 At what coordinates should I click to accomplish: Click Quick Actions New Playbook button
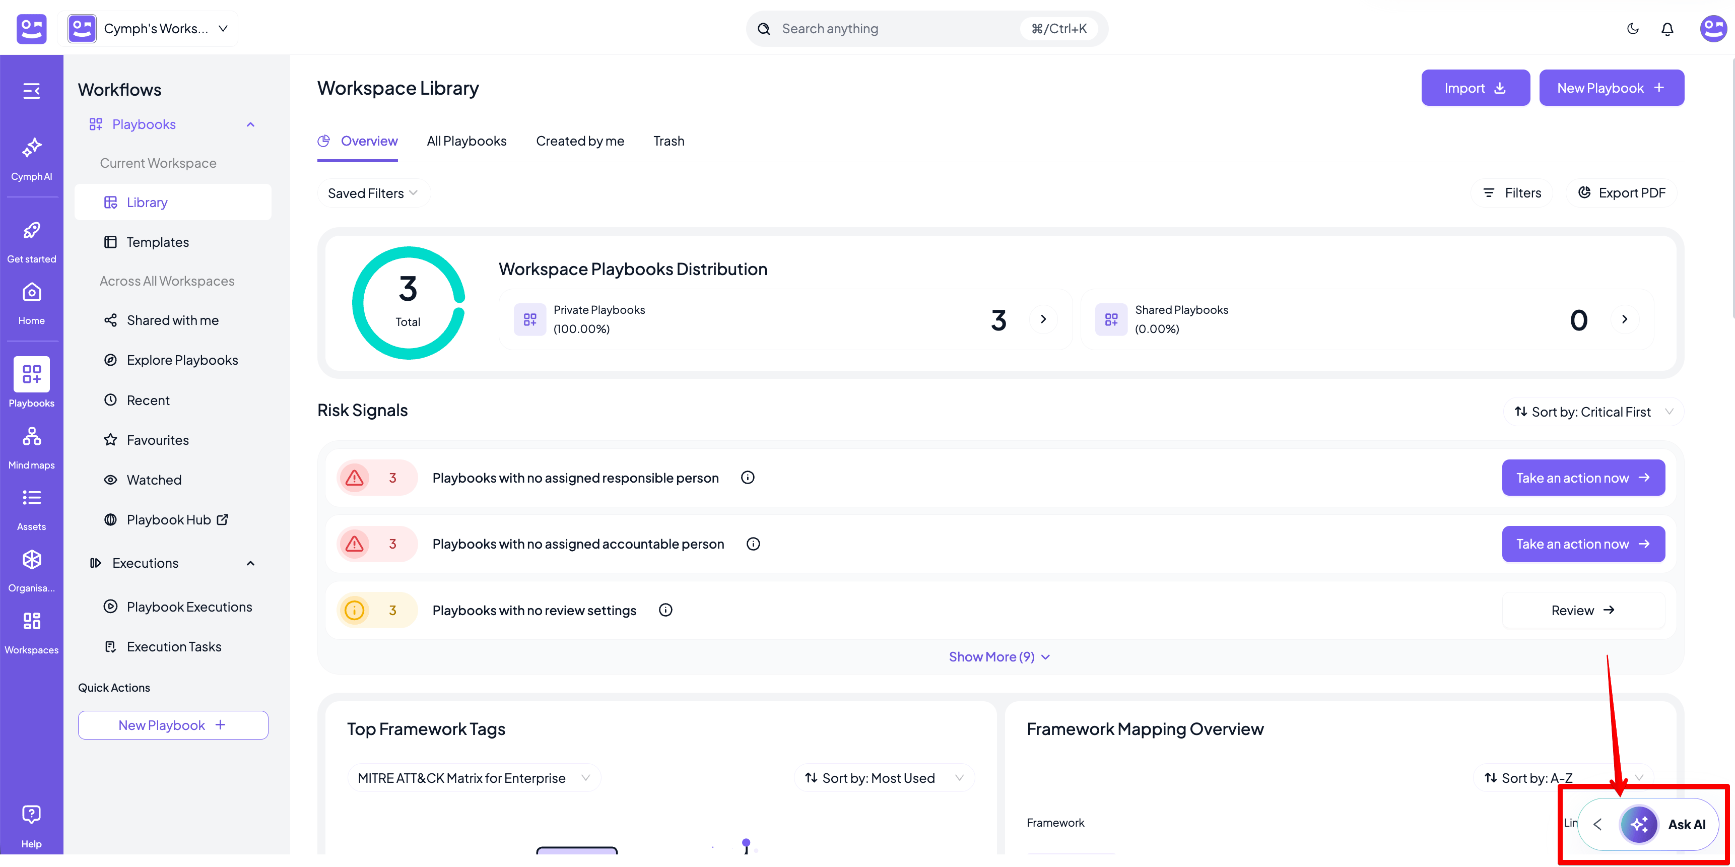point(173,725)
